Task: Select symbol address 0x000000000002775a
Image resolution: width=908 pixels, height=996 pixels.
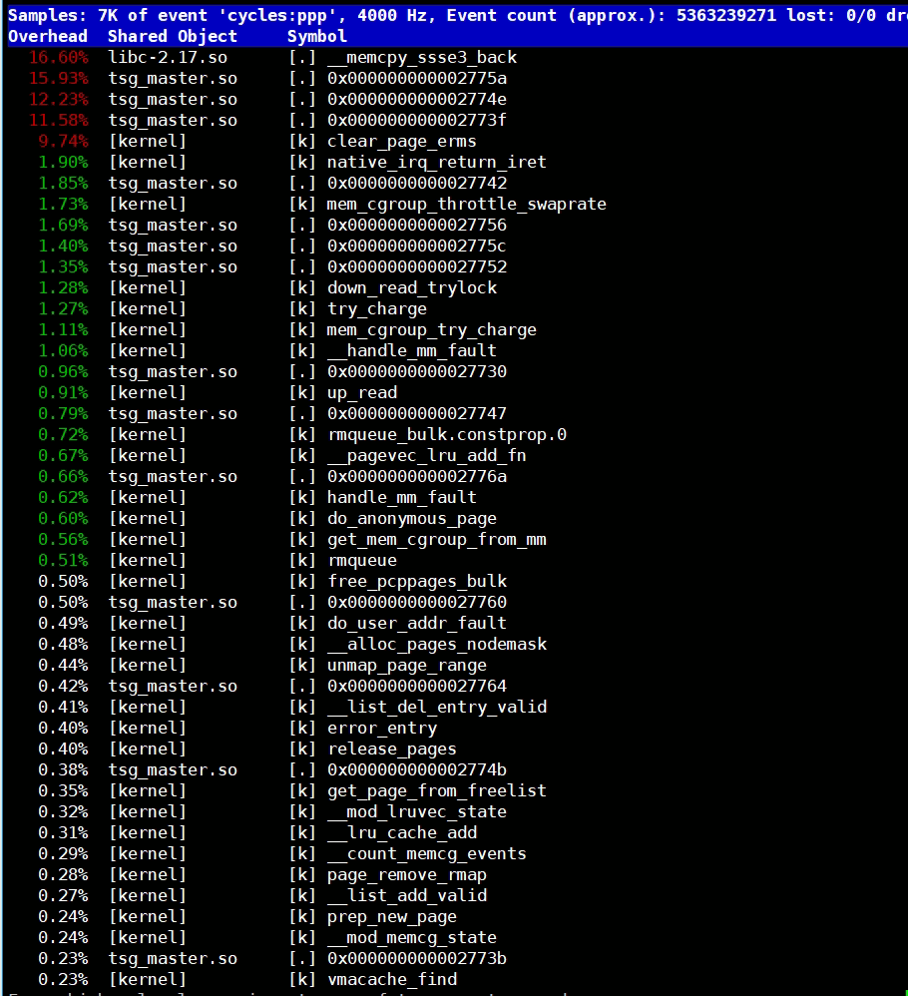Action: (x=417, y=78)
